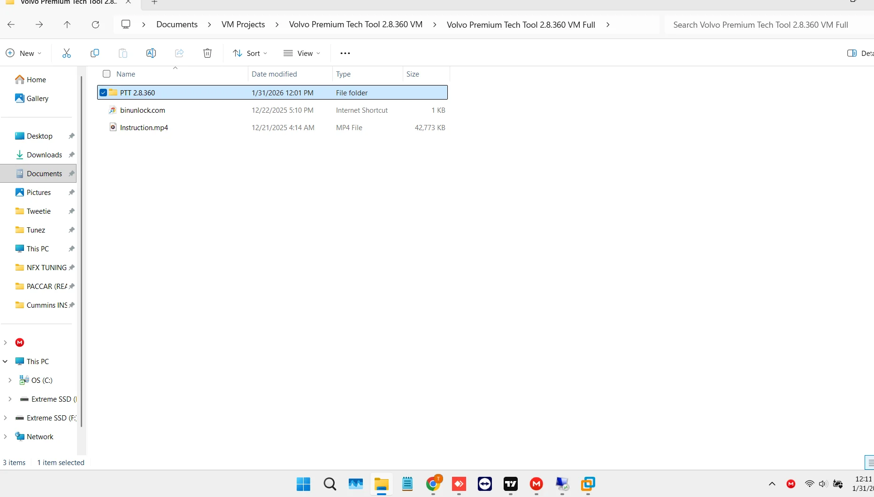Copy the selected item using the toolbar
This screenshot has height=497, width=874.
tap(95, 53)
